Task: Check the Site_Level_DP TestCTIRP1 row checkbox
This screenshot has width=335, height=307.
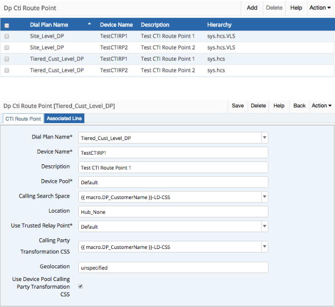Action: [7, 36]
